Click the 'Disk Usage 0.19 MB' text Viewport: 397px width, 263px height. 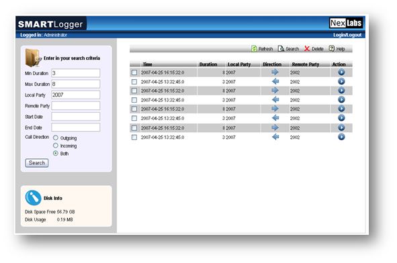(49, 219)
